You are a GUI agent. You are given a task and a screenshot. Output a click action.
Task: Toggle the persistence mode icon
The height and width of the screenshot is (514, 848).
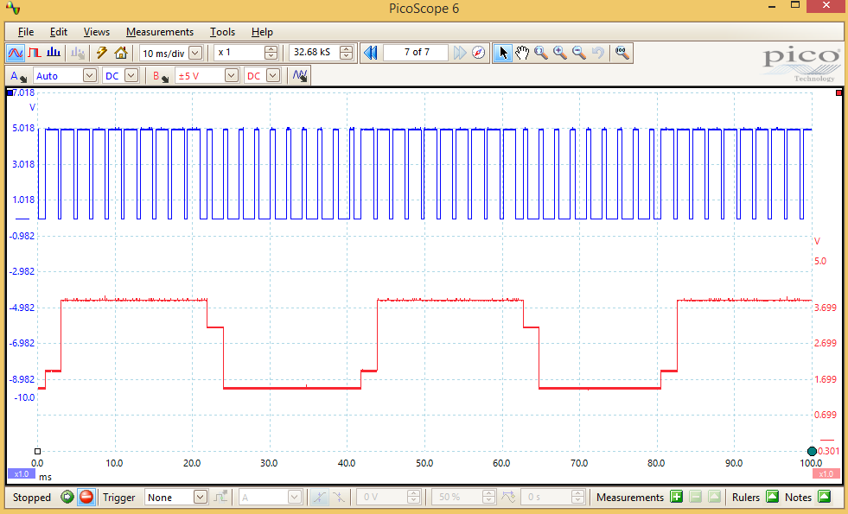click(35, 53)
